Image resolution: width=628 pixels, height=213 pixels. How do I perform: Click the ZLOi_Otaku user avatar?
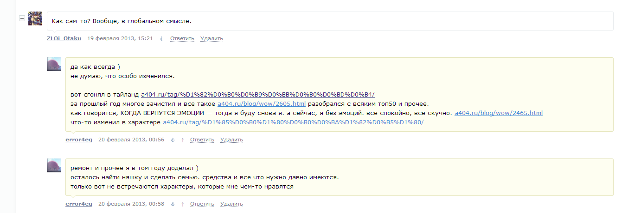pyautogui.click(x=35, y=18)
